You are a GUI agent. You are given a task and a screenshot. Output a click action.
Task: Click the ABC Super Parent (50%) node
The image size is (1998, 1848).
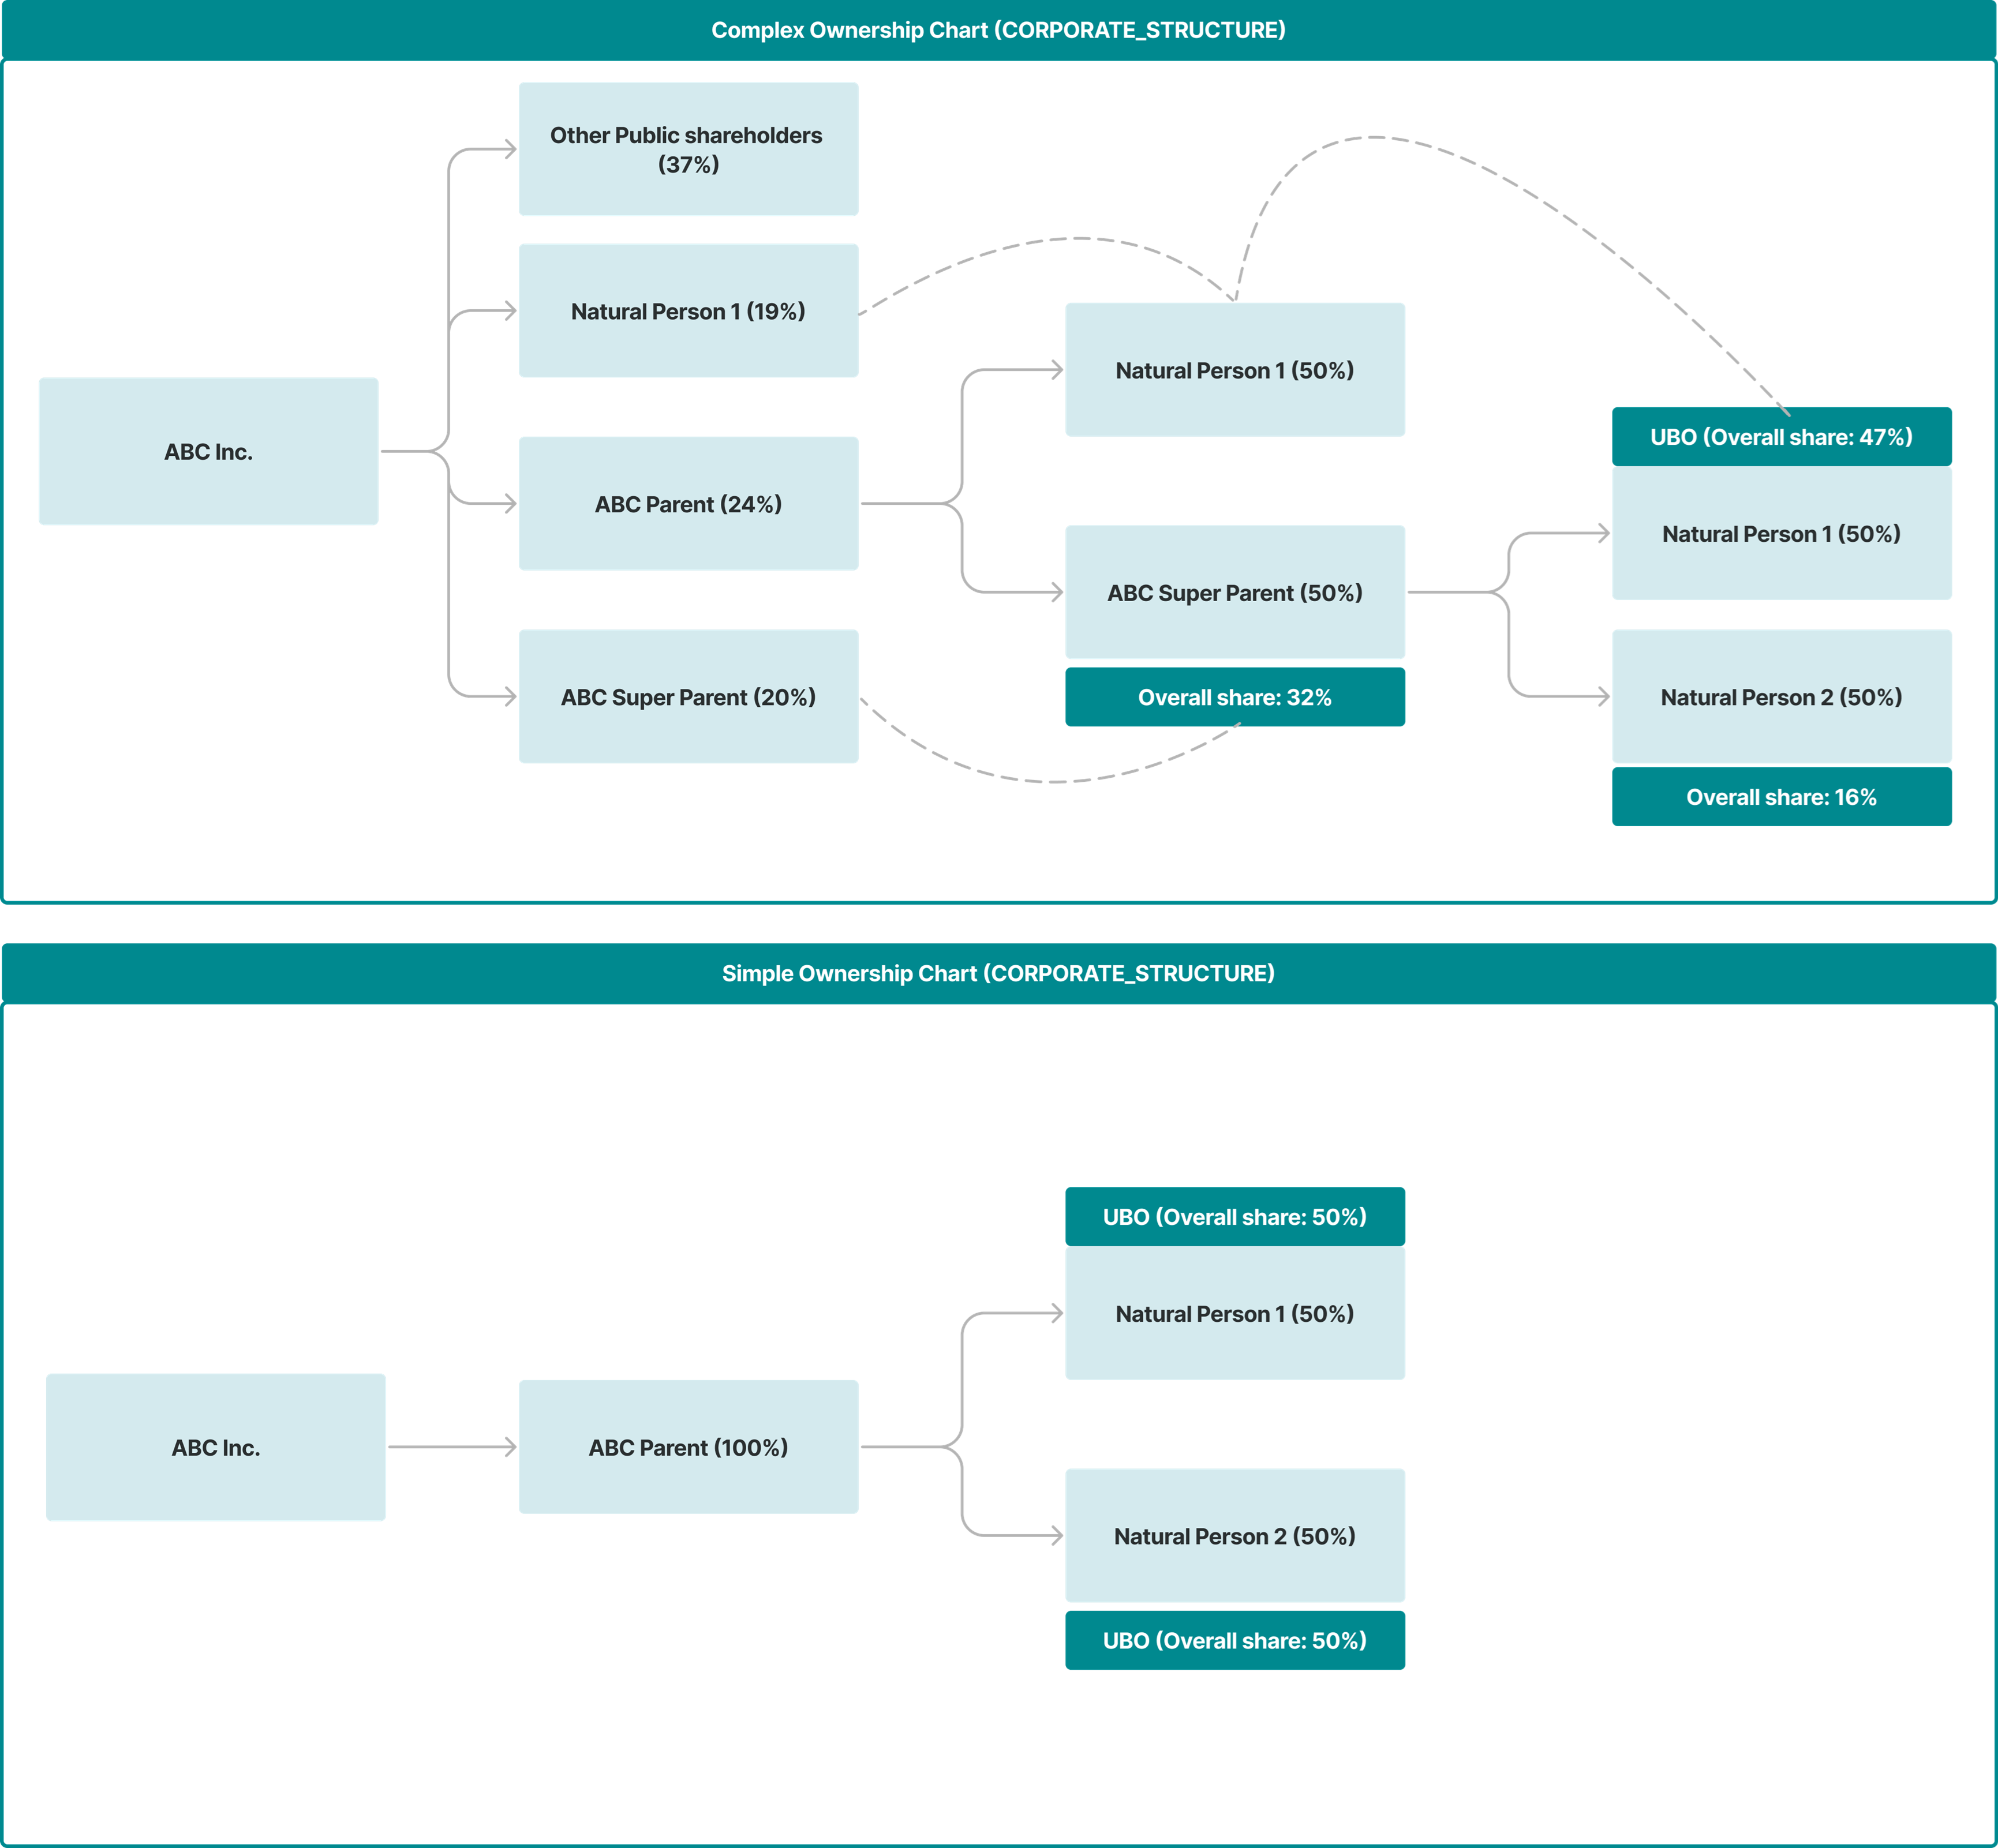pyautogui.click(x=1234, y=592)
